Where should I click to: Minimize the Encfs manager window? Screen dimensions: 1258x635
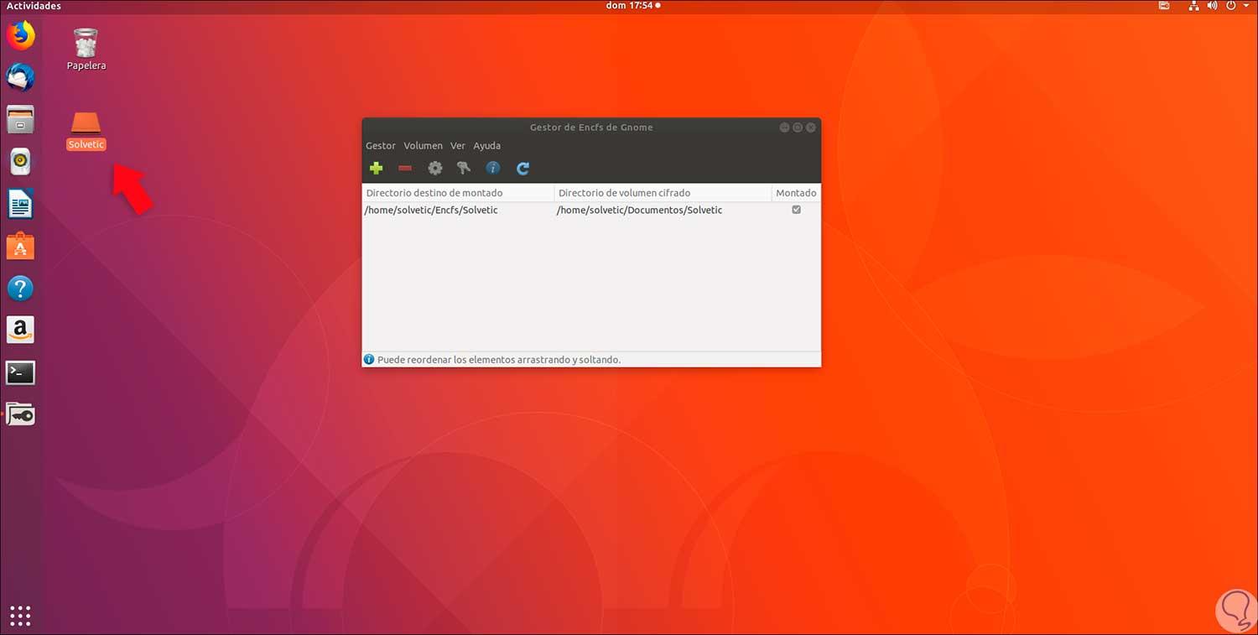(x=784, y=128)
